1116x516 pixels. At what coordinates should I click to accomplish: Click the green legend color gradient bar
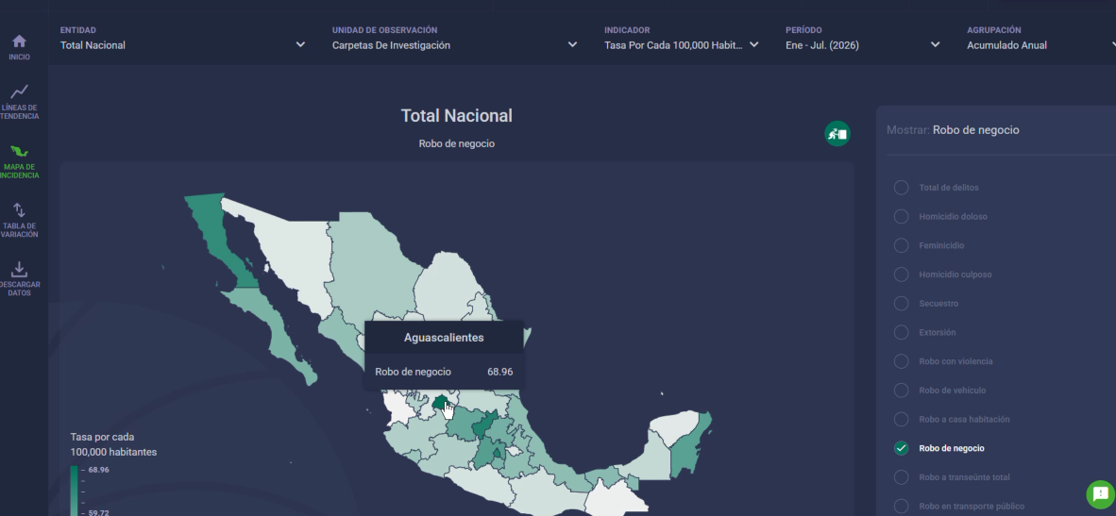(x=74, y=491)
